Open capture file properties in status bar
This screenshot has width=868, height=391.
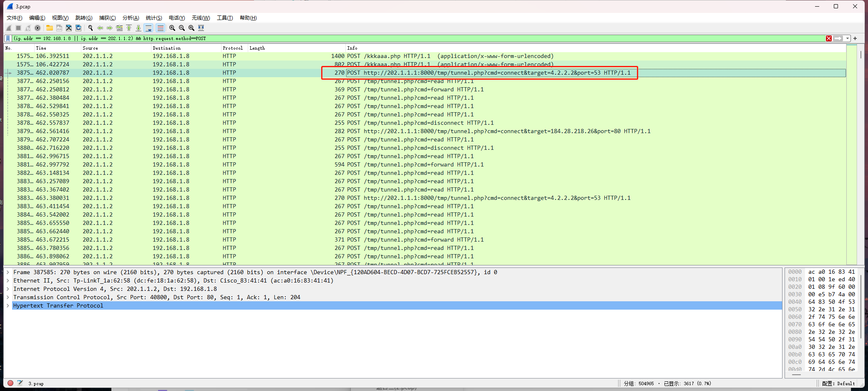(20, 383)
